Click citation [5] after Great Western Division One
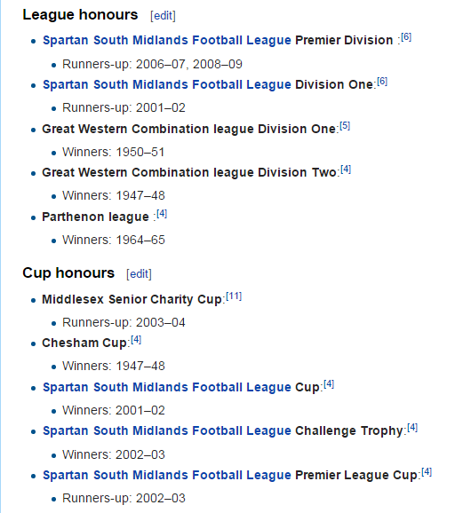The width and height of the screenshot is (463, 513). [345, 126]
